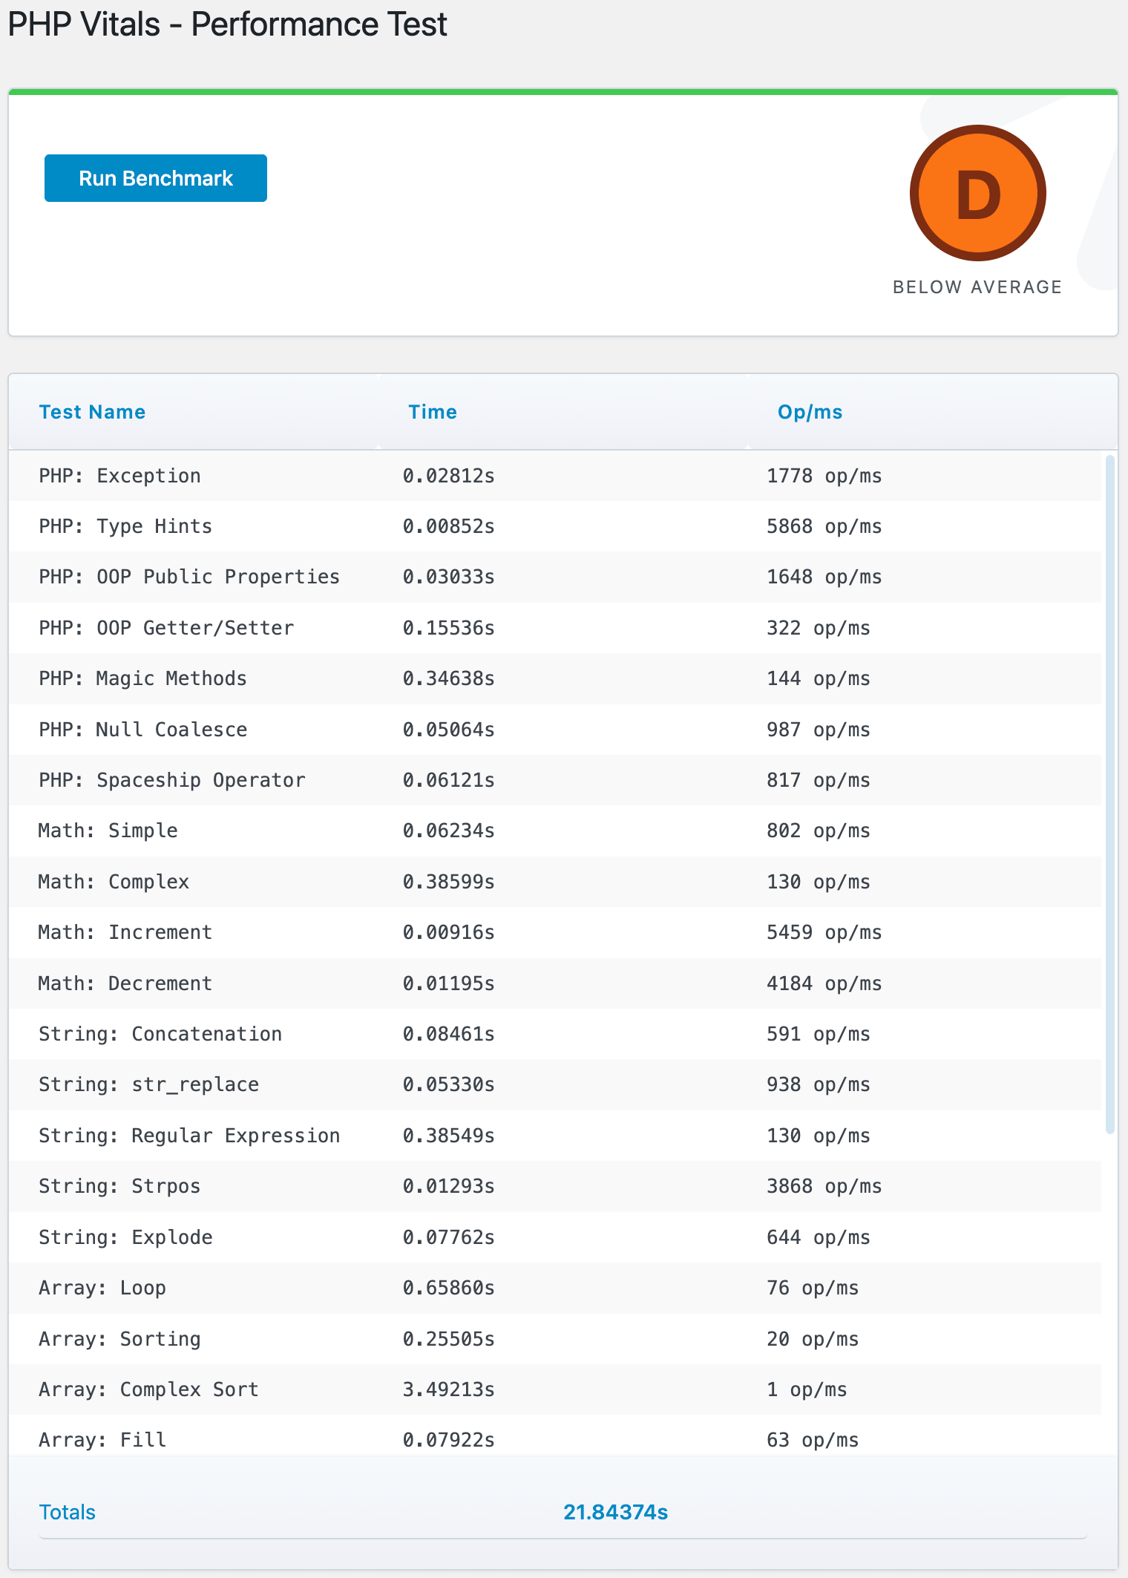Select Math: Simple test name
This screenshot has height=1578, width=1128.
tap(108, 831)
